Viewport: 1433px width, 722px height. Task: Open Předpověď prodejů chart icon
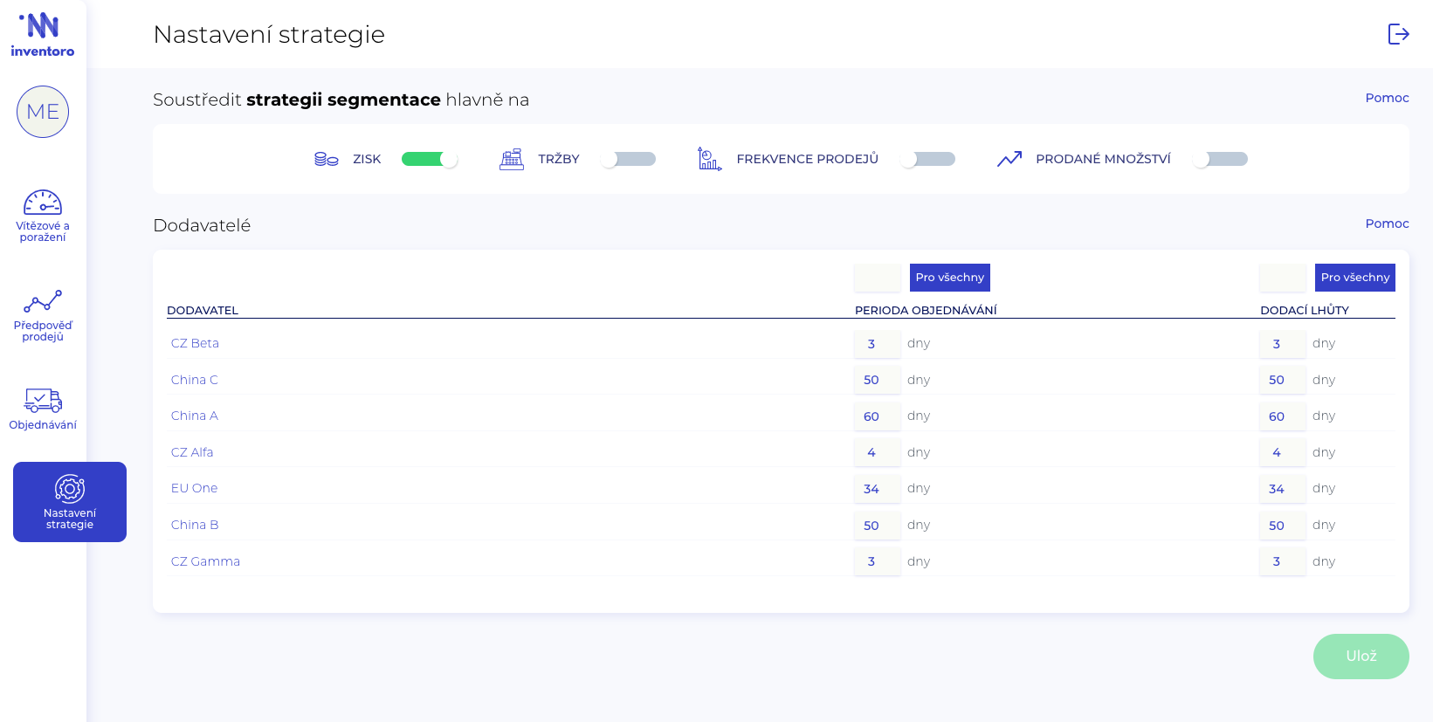click(43, 302)
